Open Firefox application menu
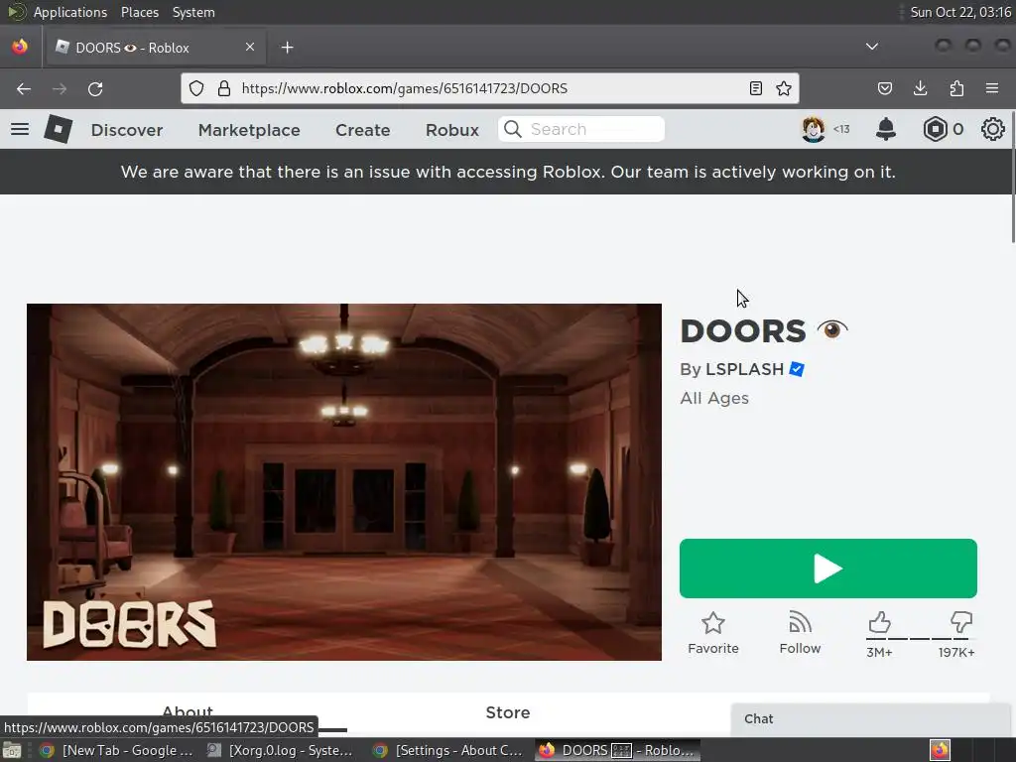This screenshot has height=762, width=1016. coord(992,88)
